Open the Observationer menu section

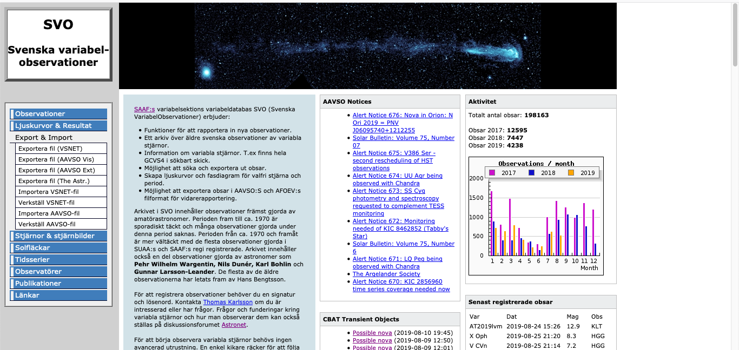[x=58, y=114]
